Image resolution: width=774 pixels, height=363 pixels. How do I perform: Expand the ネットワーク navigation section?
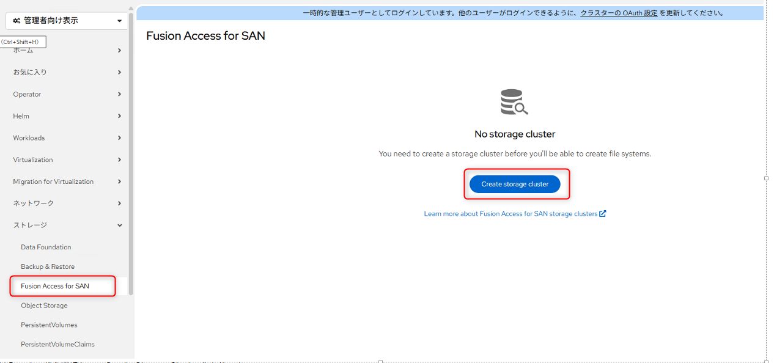(67, 204)
